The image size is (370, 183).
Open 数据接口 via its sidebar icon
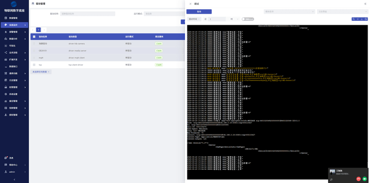click(6, 67)
